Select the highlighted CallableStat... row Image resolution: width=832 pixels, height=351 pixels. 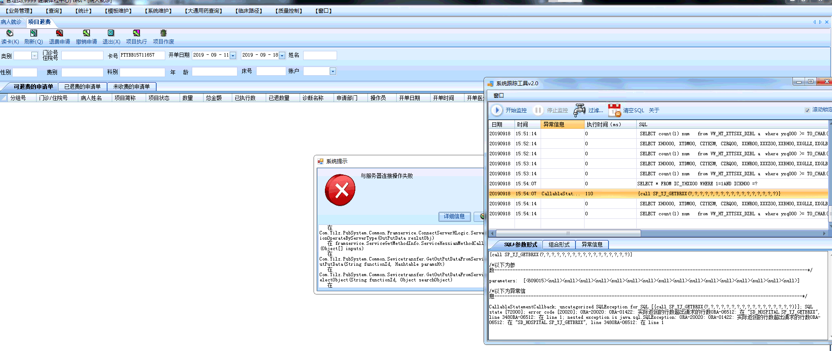[658, 194]
